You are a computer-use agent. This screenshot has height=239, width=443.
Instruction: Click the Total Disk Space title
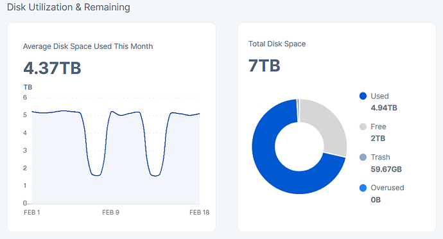click(x=277, y=44)
